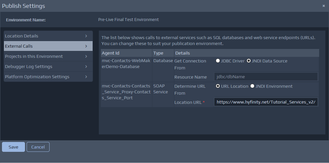The width and height of the screenshot is (329, 163).
Task: Select the JDBC Driver radio button
Action: click(218, 61)
